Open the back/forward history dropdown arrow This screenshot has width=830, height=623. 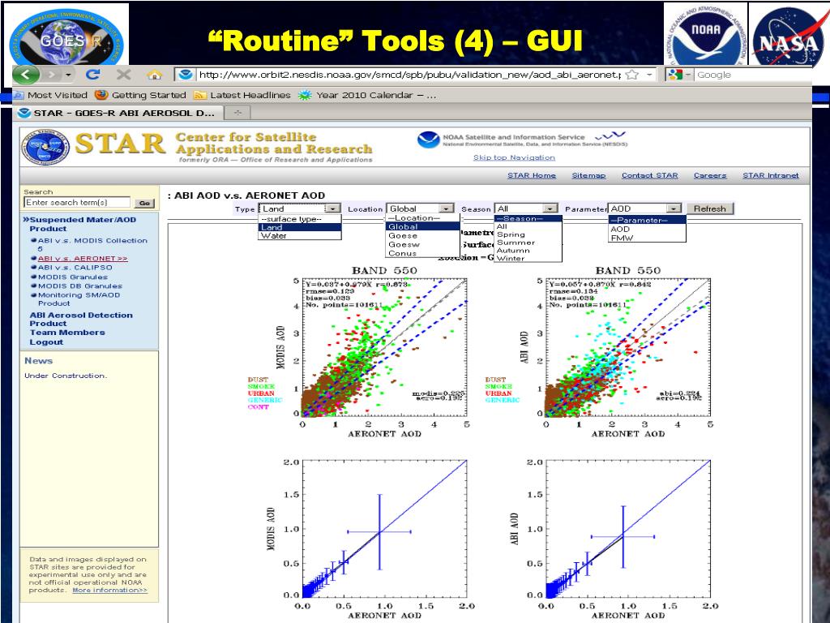click(x=68, y=75)
